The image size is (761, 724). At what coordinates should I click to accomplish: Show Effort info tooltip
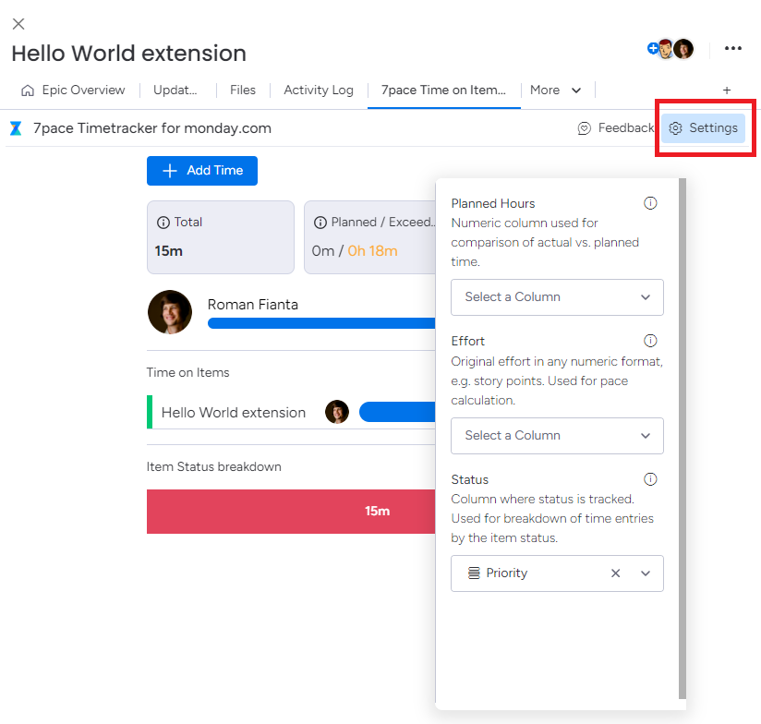650,341
